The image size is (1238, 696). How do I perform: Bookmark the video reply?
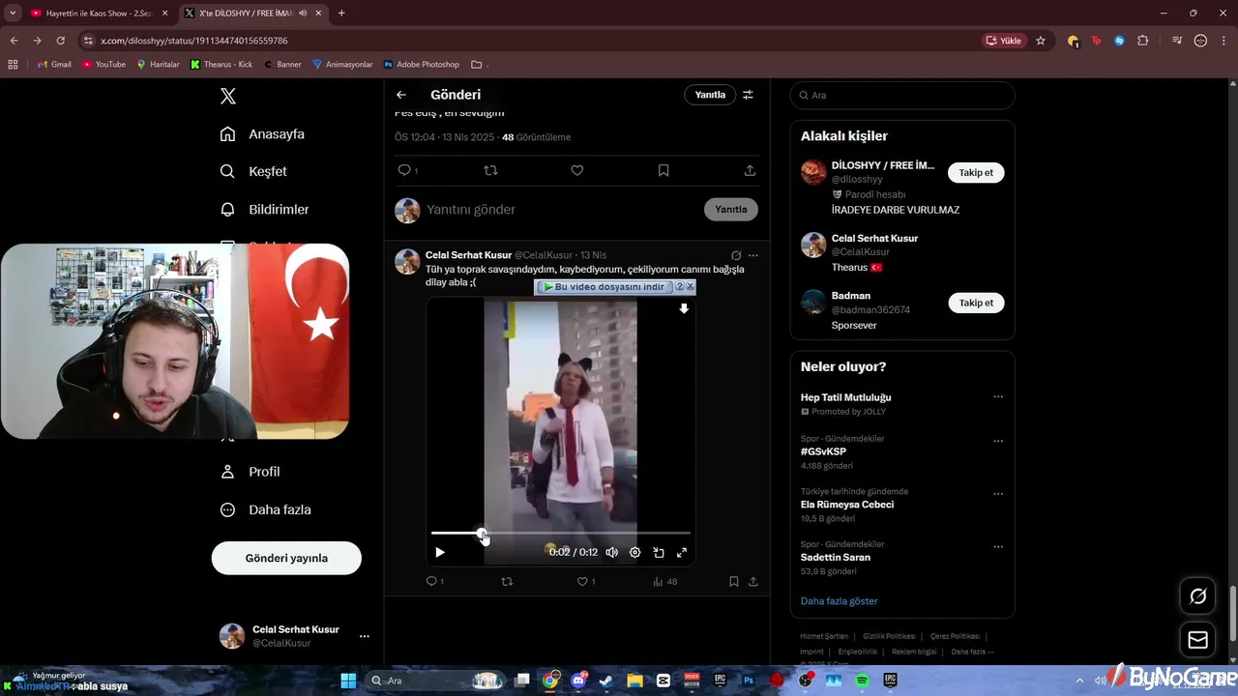click(x=734, y=582)
